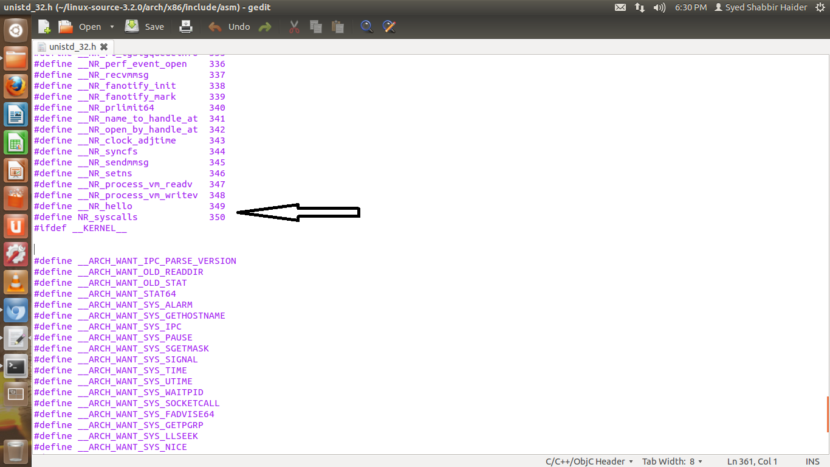Save the unistd_32.h file

[145, 26]
